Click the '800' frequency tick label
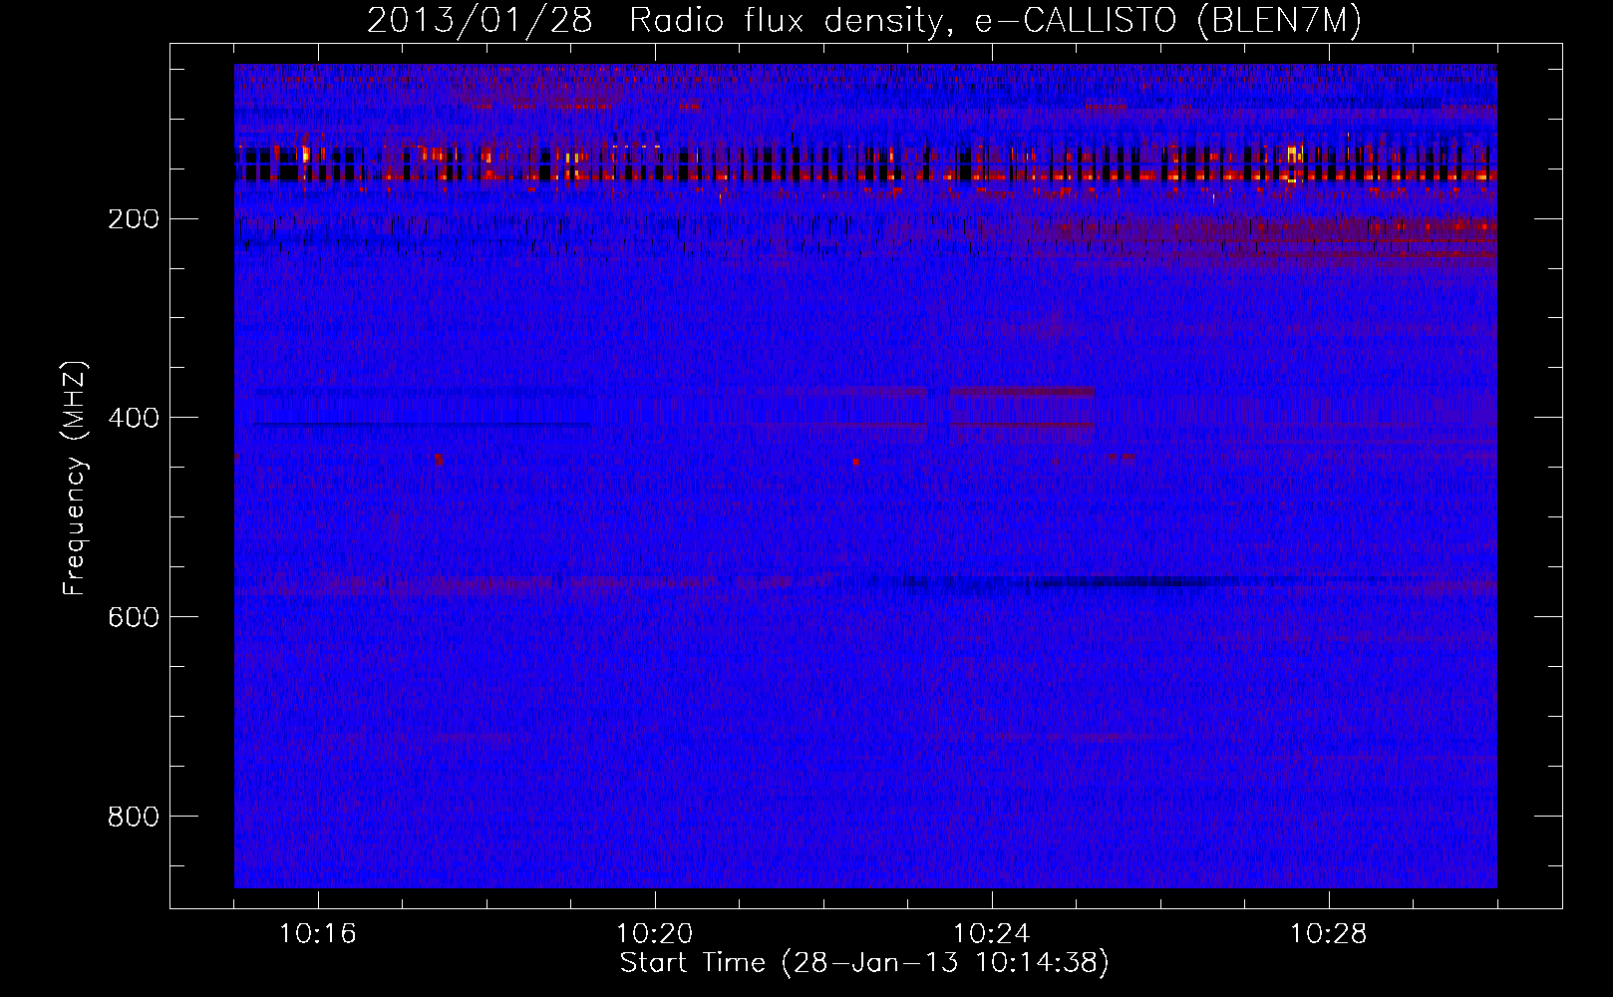This screenshot has height=997, width=1613. (133, 817)
